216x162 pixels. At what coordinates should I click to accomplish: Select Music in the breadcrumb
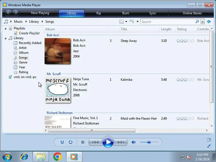coord(18,22)
